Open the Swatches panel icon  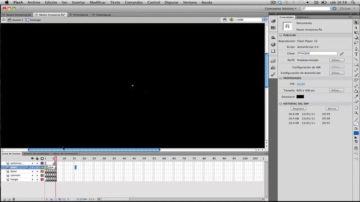pyautogui.click(x=273, y=27)
